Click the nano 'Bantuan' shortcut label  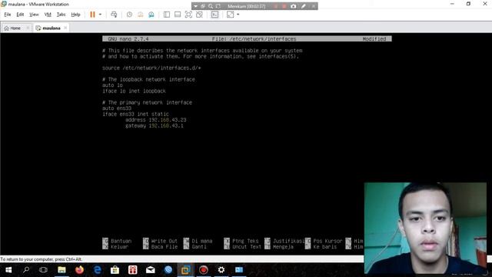point(121,241)
